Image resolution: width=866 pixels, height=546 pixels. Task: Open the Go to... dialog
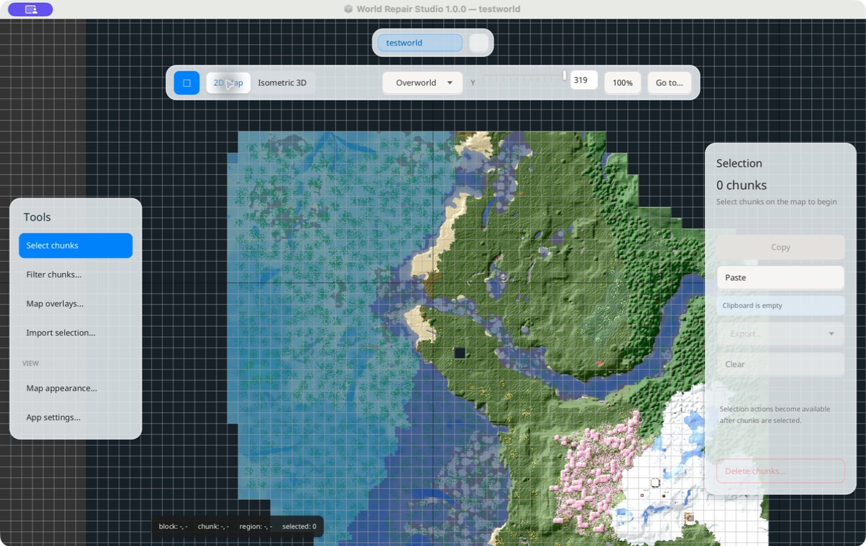[x=669, y=82]
